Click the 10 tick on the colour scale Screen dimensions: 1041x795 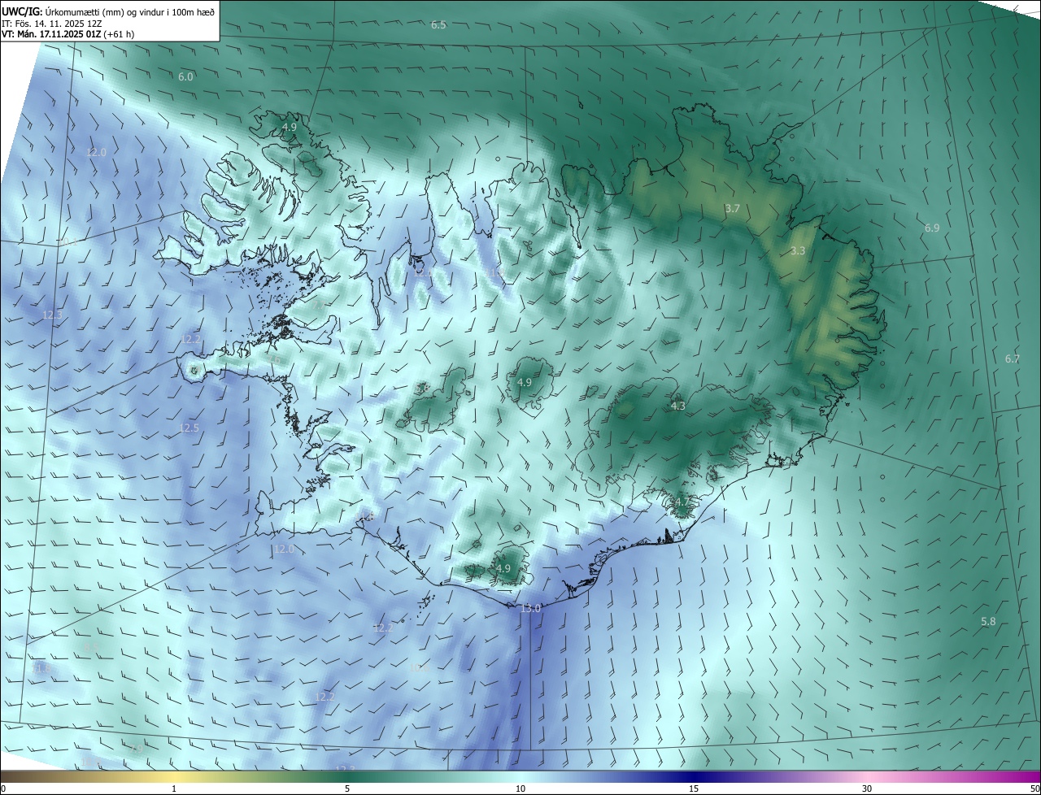tap(520, 789)
